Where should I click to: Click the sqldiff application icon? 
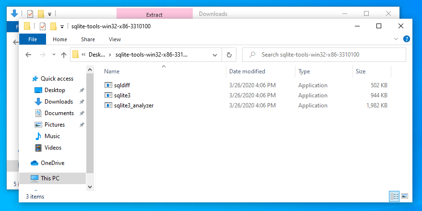[x=108, y=85]
